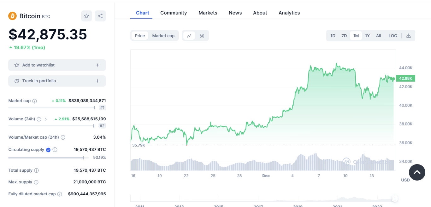Click the Dec date label on chart axis
This screenshot has width=431, height=207.
pos(266,176)
